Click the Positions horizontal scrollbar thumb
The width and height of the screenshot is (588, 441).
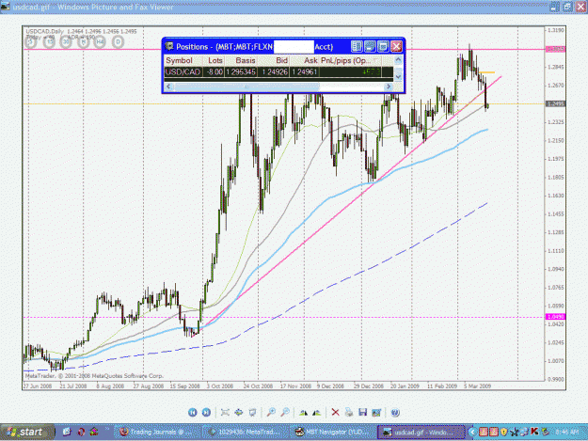[246, 87]
